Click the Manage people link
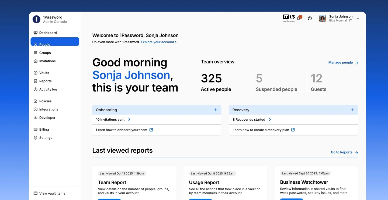The height and width of the screenshot is (200, 388). 343,63
